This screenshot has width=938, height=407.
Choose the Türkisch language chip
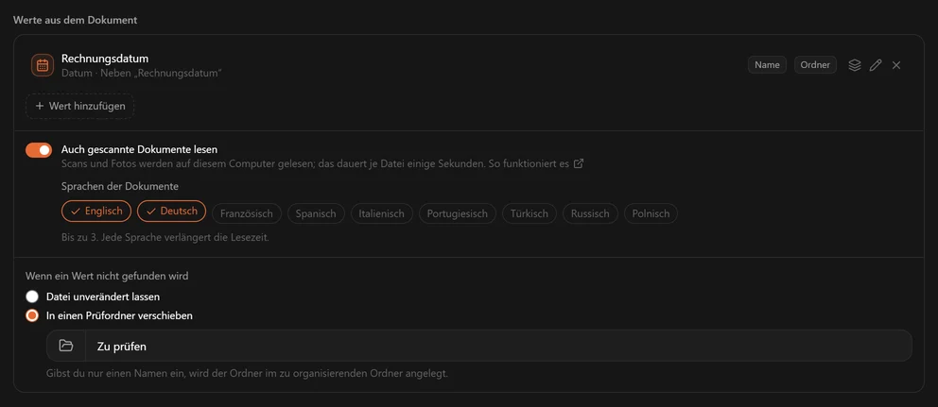[x=530, y=213]
